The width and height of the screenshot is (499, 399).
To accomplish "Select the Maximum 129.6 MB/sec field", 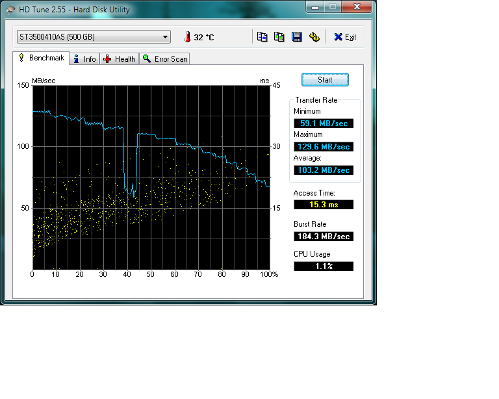I will [x=324, y=147].
